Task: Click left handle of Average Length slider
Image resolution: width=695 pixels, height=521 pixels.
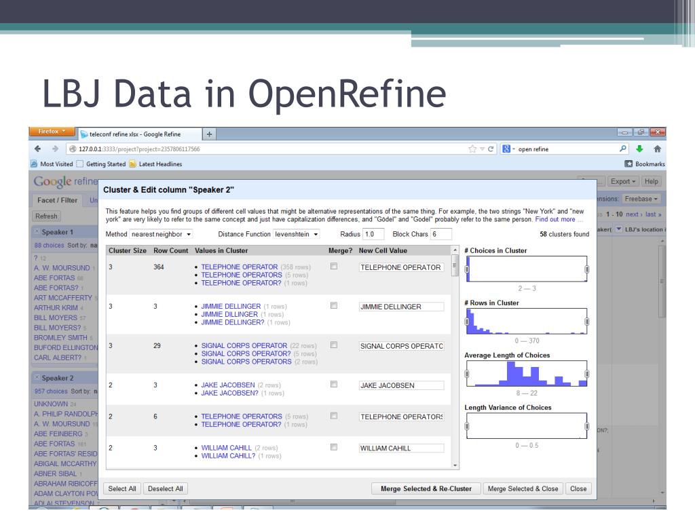Action: coord(467,374)
